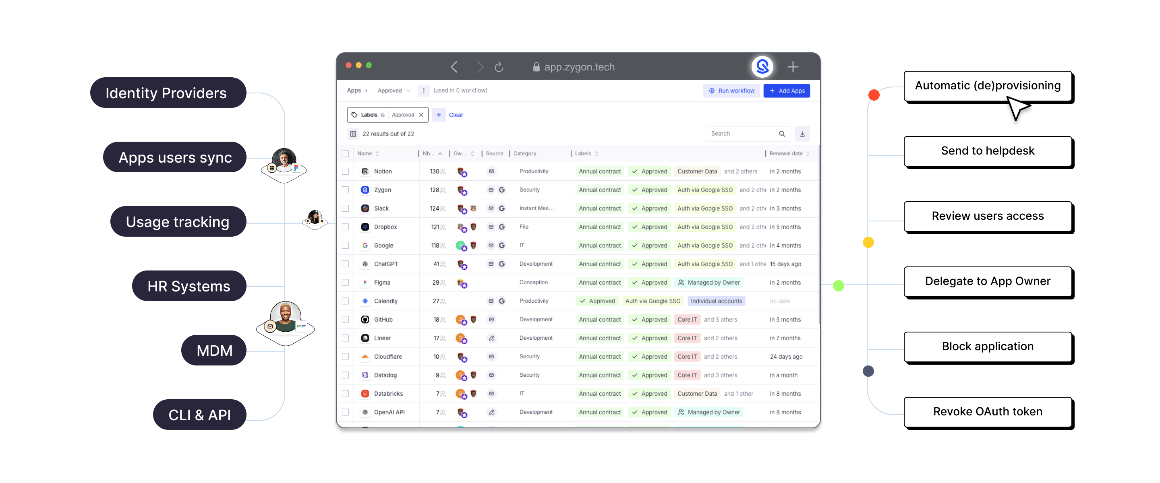Click the Databricks app icon
The image size is (1160, 483).
point(365,393)
